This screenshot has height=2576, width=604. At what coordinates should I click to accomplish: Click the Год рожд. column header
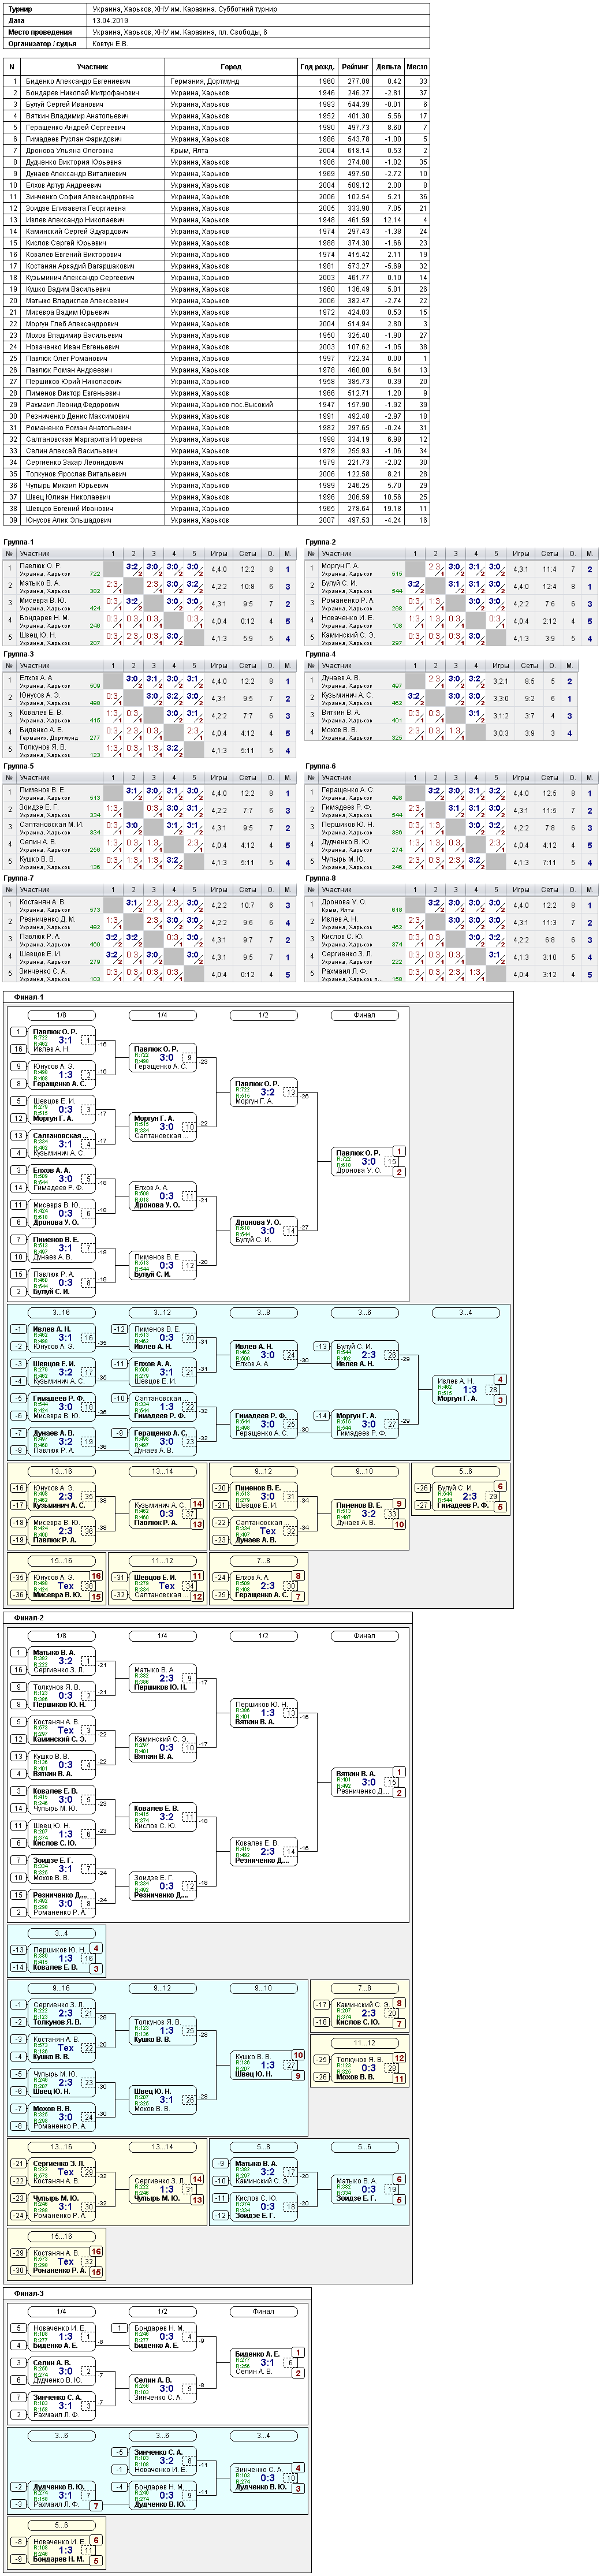pos(317,67)
